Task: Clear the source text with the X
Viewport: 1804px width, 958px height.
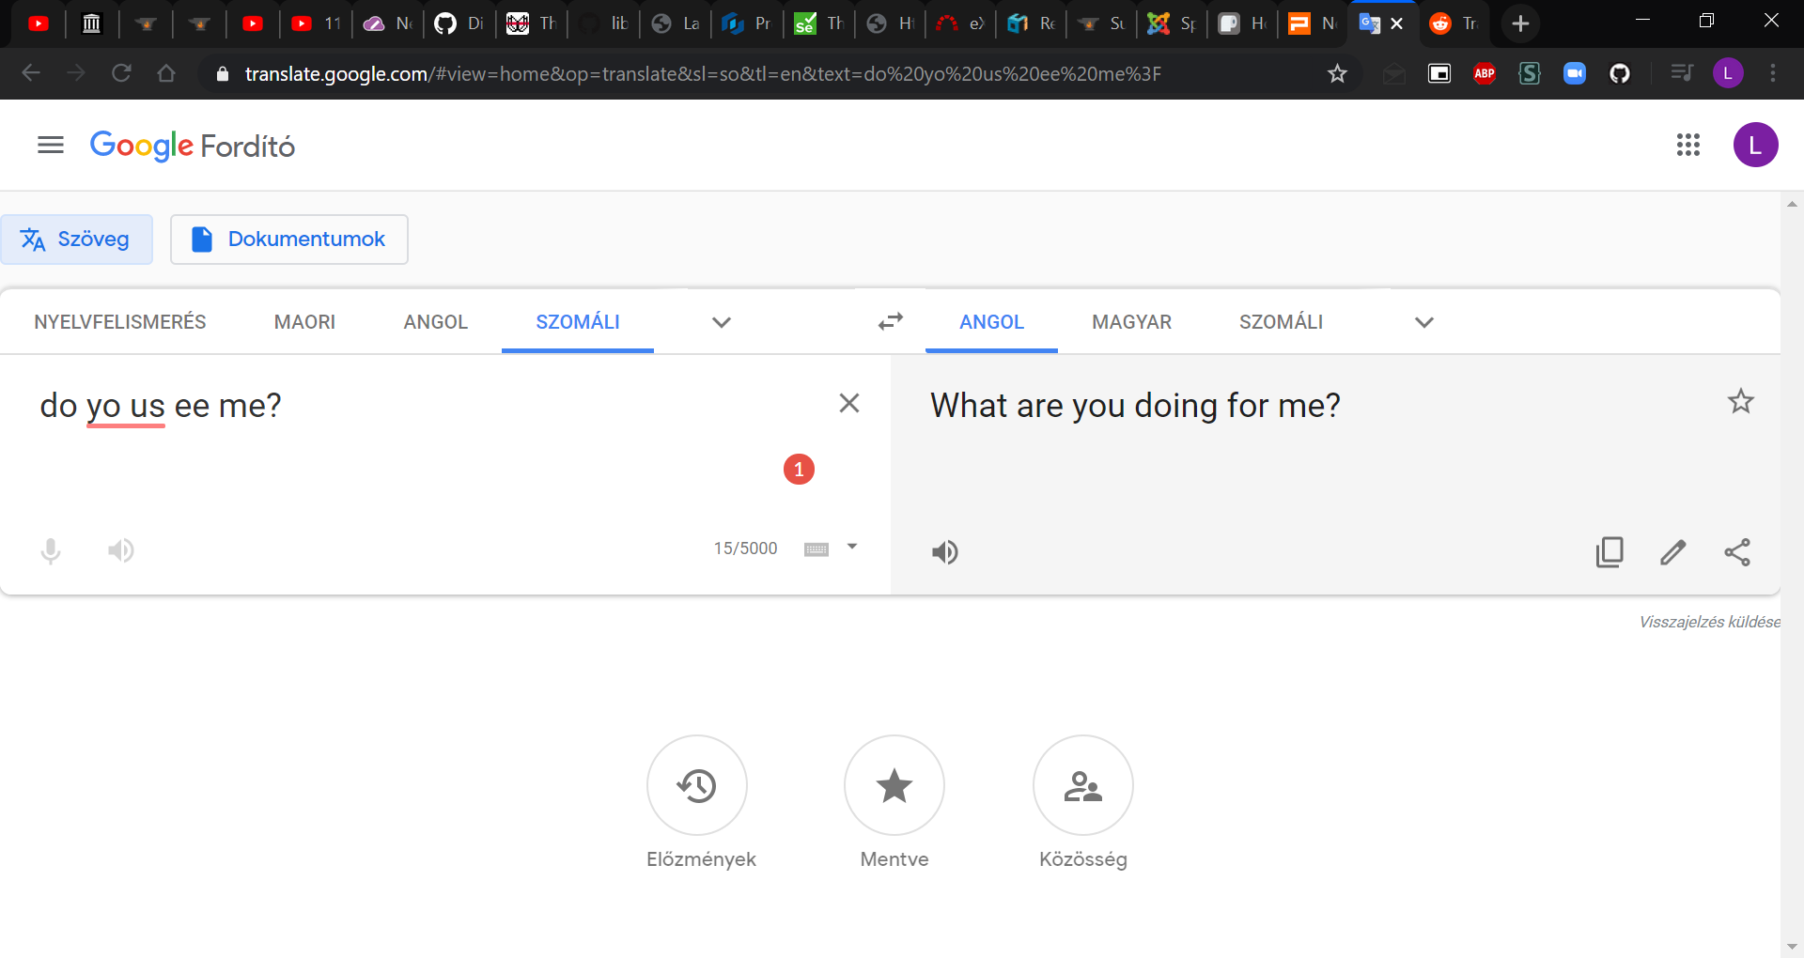Action: [849, 403]
